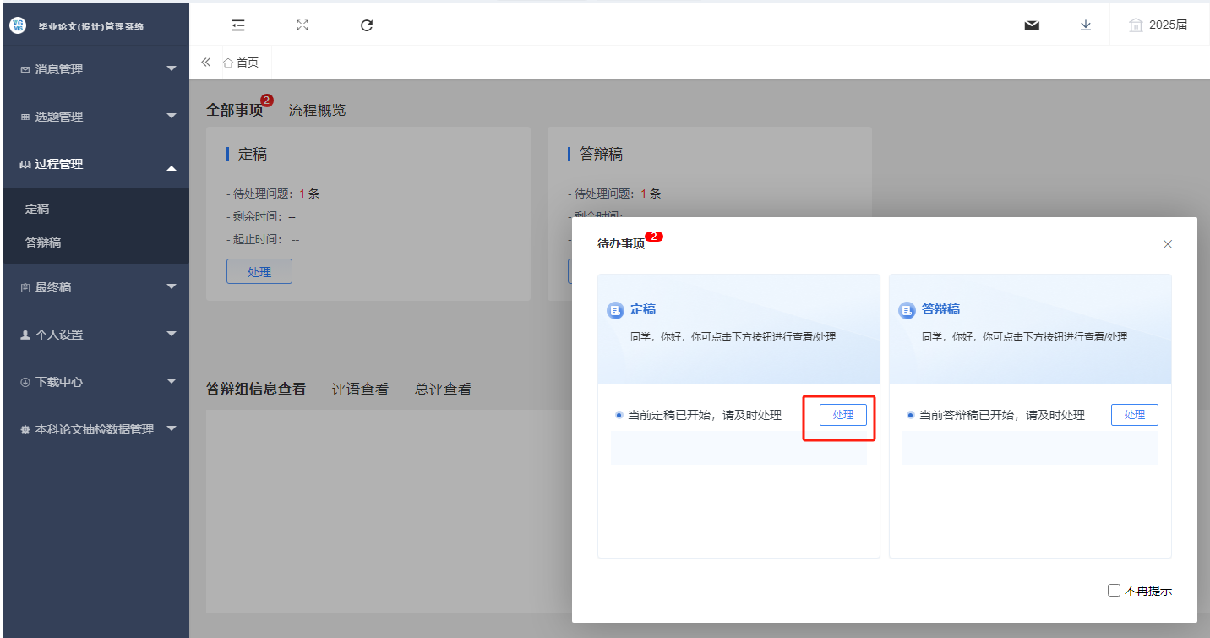Enable the 不再提示 checkbox
The height and width of the screenshot is (638, 1210).
[x=1114, y=591]
